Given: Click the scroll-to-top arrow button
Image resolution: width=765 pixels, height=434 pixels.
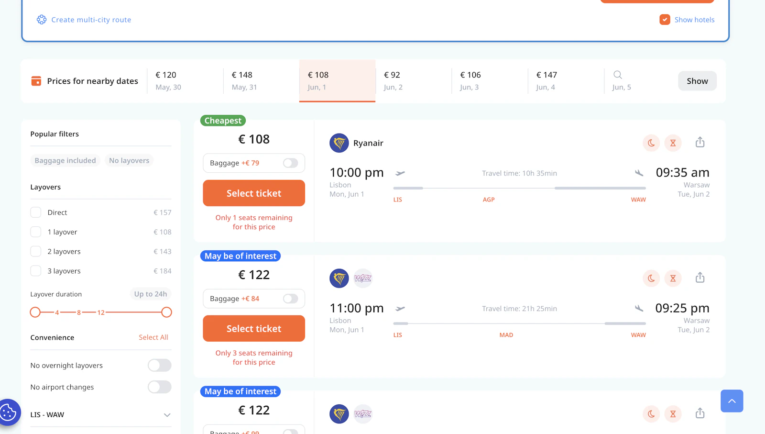Looking at the screenshot, I should 732,401.
